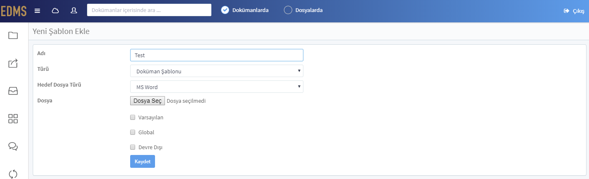Click the Dosya Seç file button
Image resolution: width=589 pixels, height=179 pixels.
click(148, 101)
